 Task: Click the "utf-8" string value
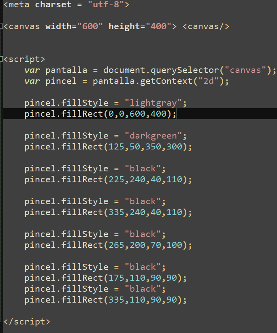click(106, 4)
